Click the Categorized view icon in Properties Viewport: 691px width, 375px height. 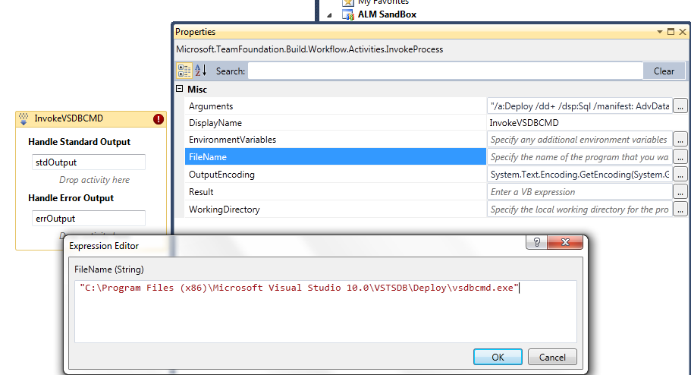coord(184,71)
